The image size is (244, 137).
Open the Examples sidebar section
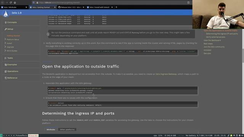(12, 65)
